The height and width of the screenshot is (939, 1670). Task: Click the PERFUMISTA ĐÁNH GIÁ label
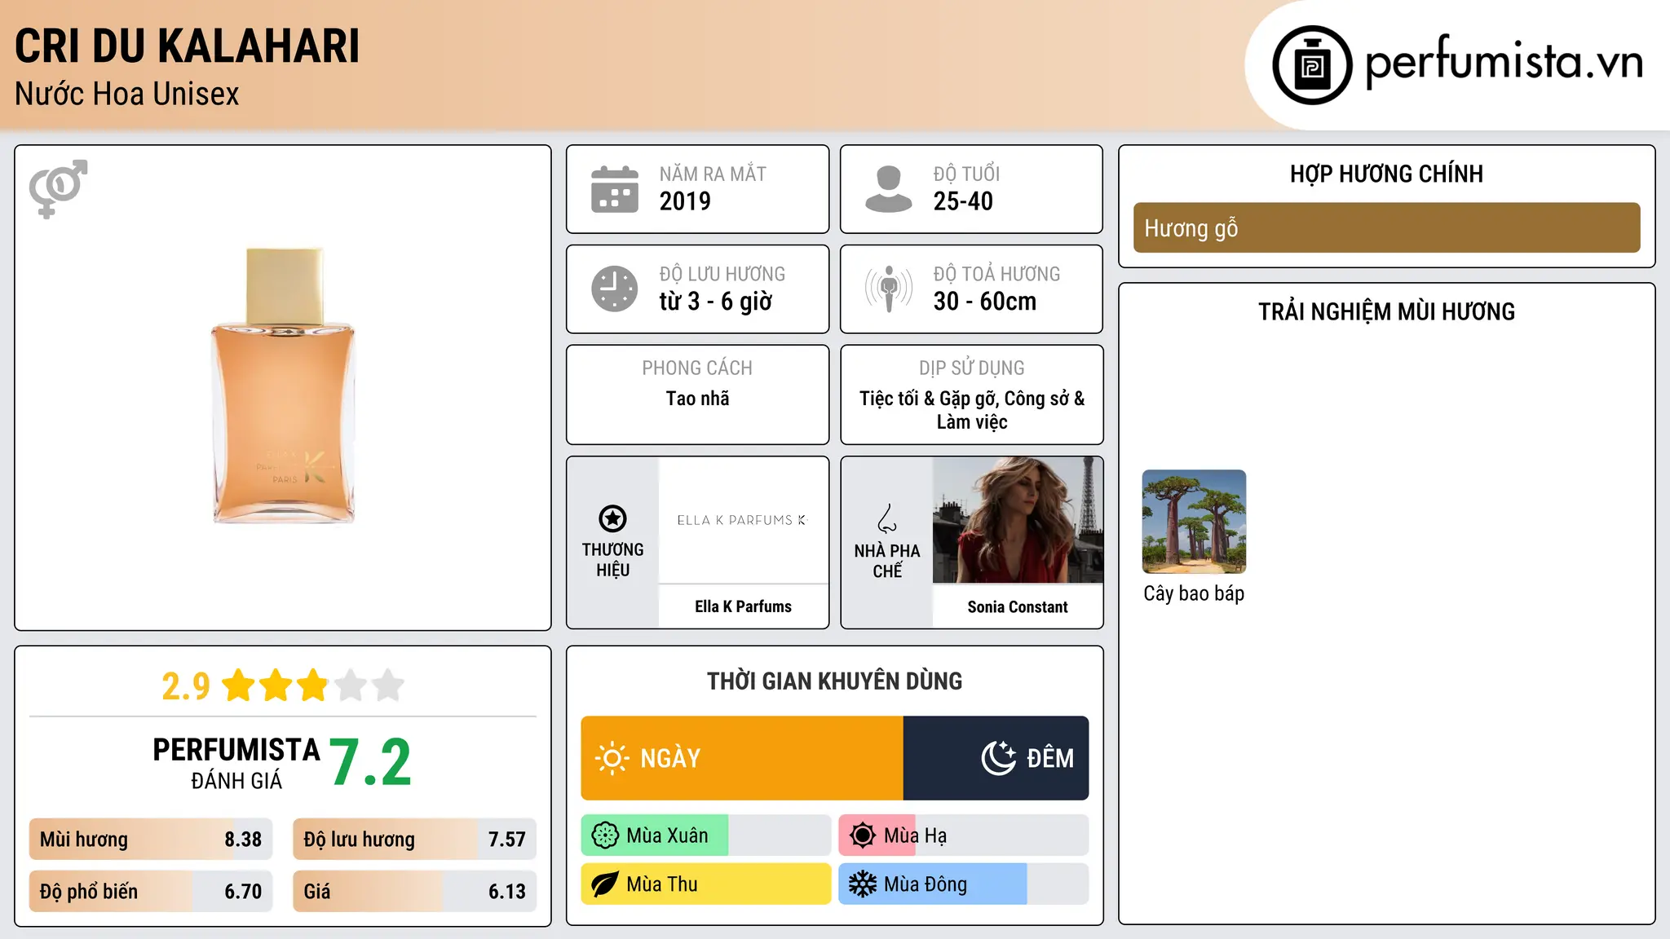(236, 763)
